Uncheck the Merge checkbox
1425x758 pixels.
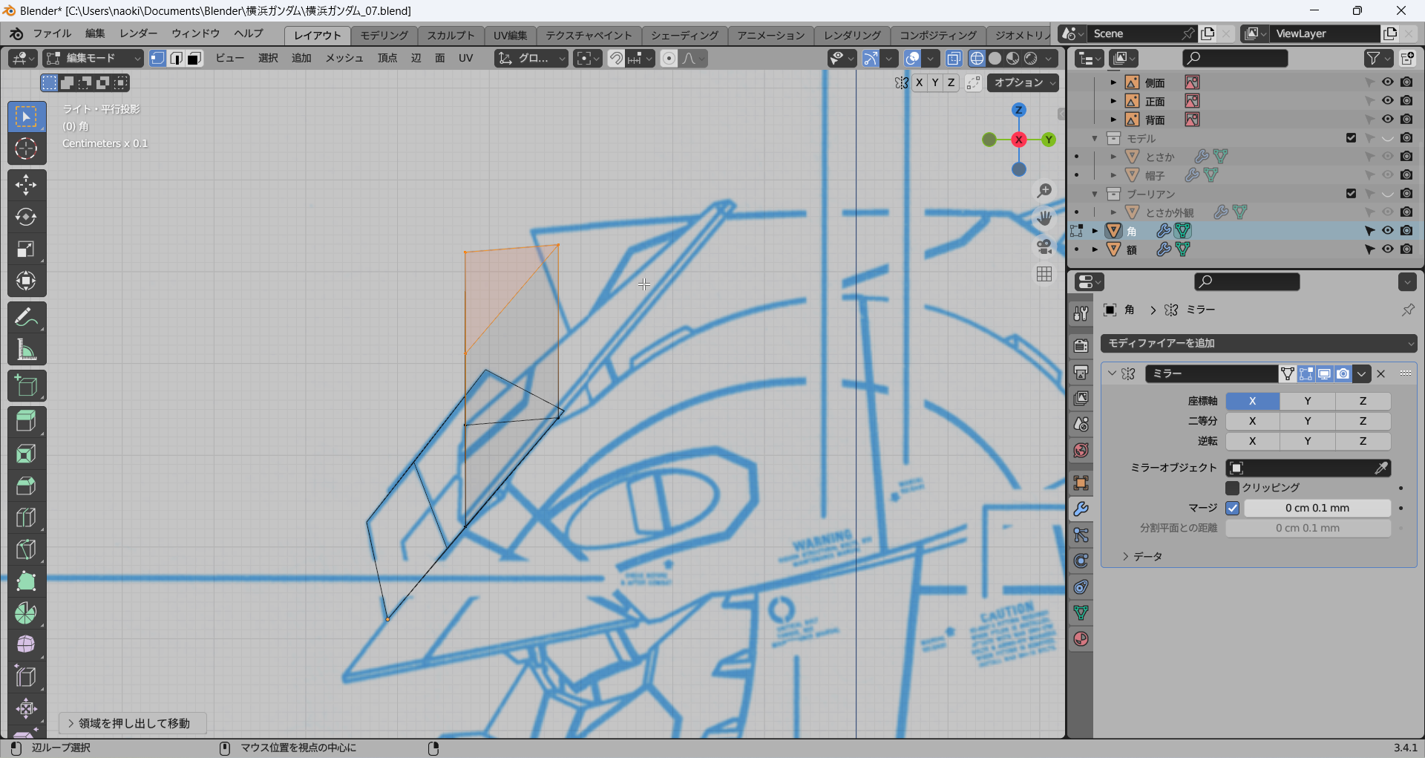click(x=1232, y=508)
